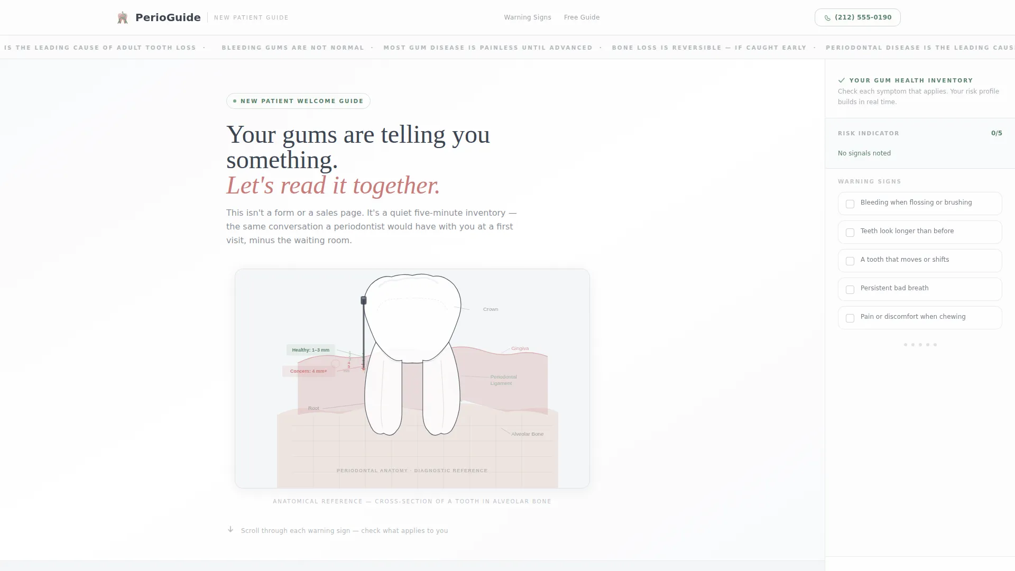
Task: Click the Anatomical Reference caption
Action: point(412,501)
